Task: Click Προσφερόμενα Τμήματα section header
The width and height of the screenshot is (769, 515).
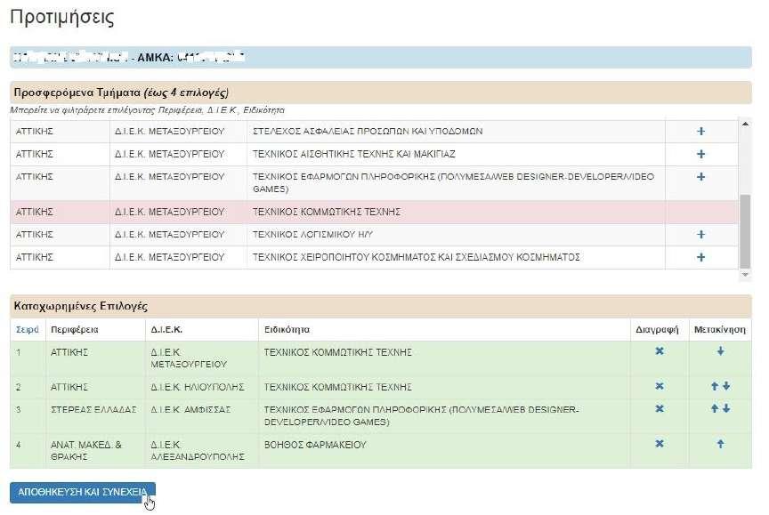Action: pyautogui.click(x=381, y=93)
